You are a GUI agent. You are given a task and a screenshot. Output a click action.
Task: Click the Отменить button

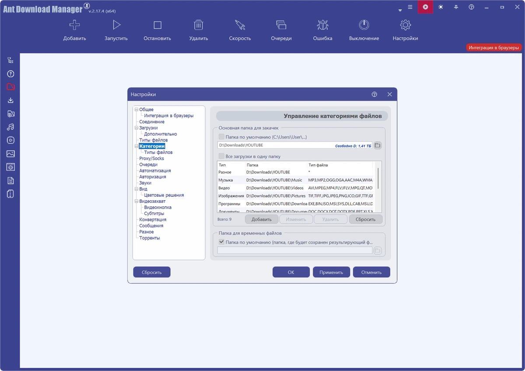[x=371, y=272]
